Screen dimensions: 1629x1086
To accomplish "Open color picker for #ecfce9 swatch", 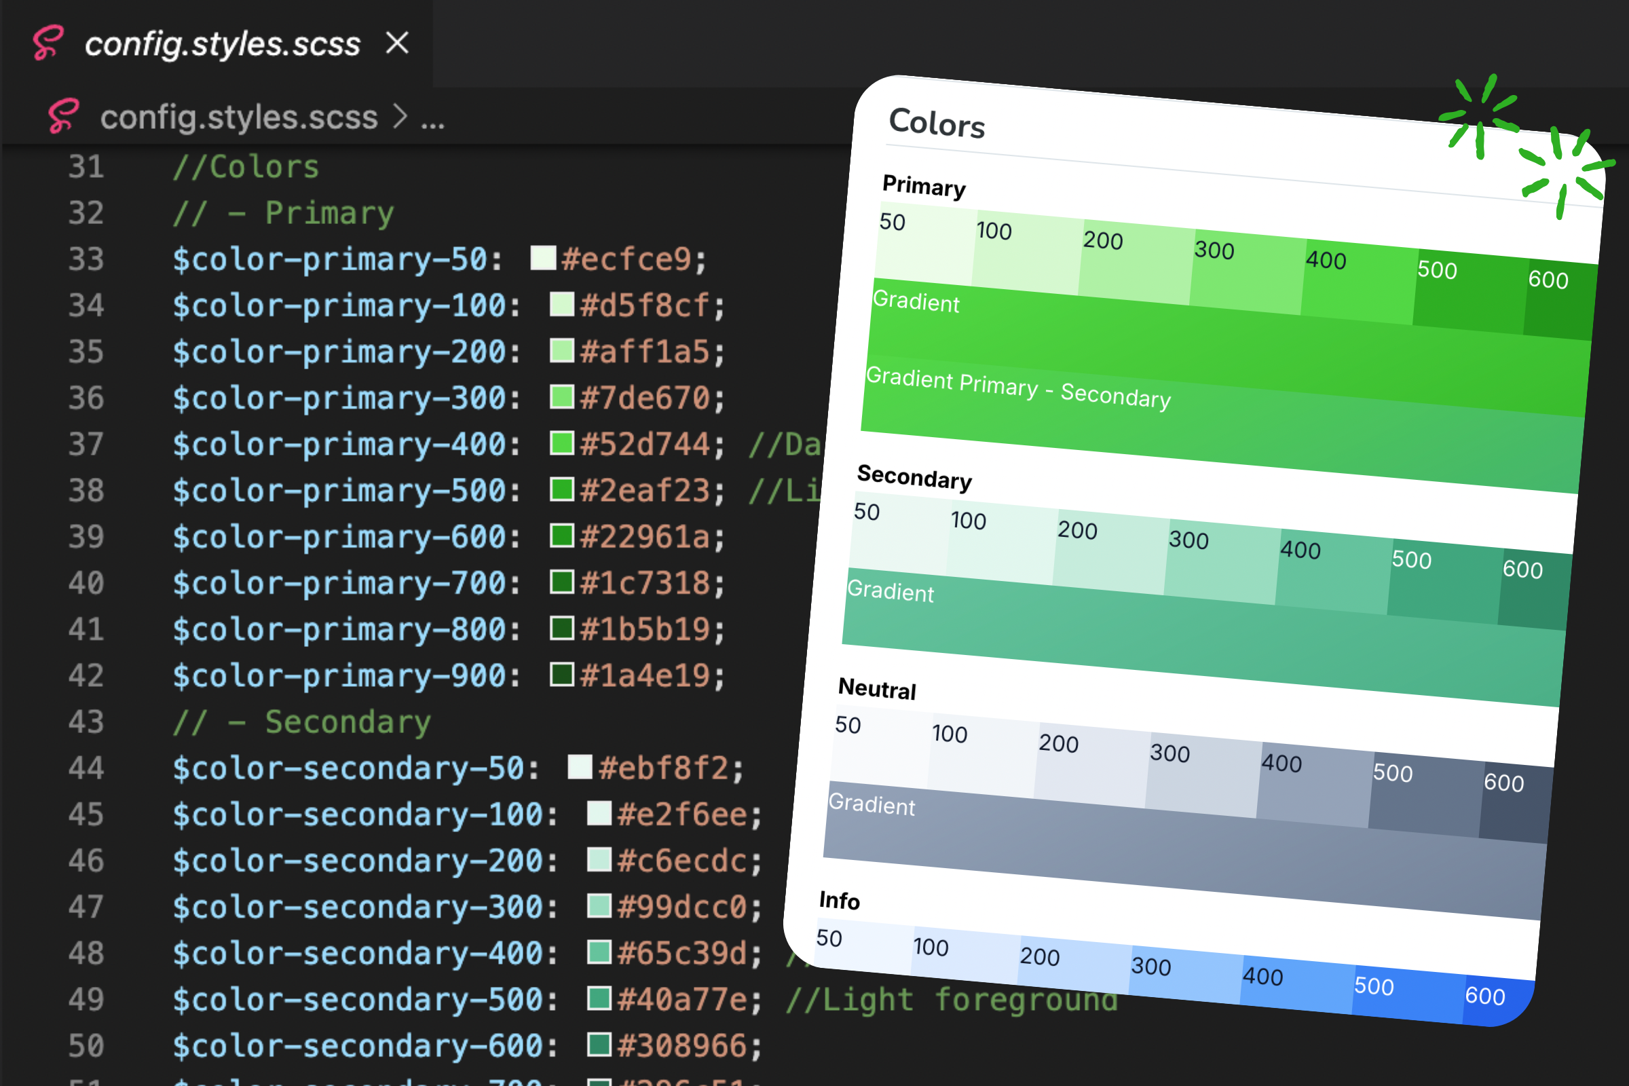I will click(x=543, y=259).
